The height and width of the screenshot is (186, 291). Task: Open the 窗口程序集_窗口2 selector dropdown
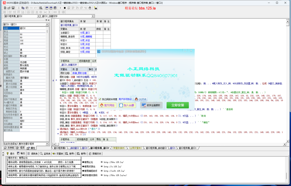tap(38, 17)
